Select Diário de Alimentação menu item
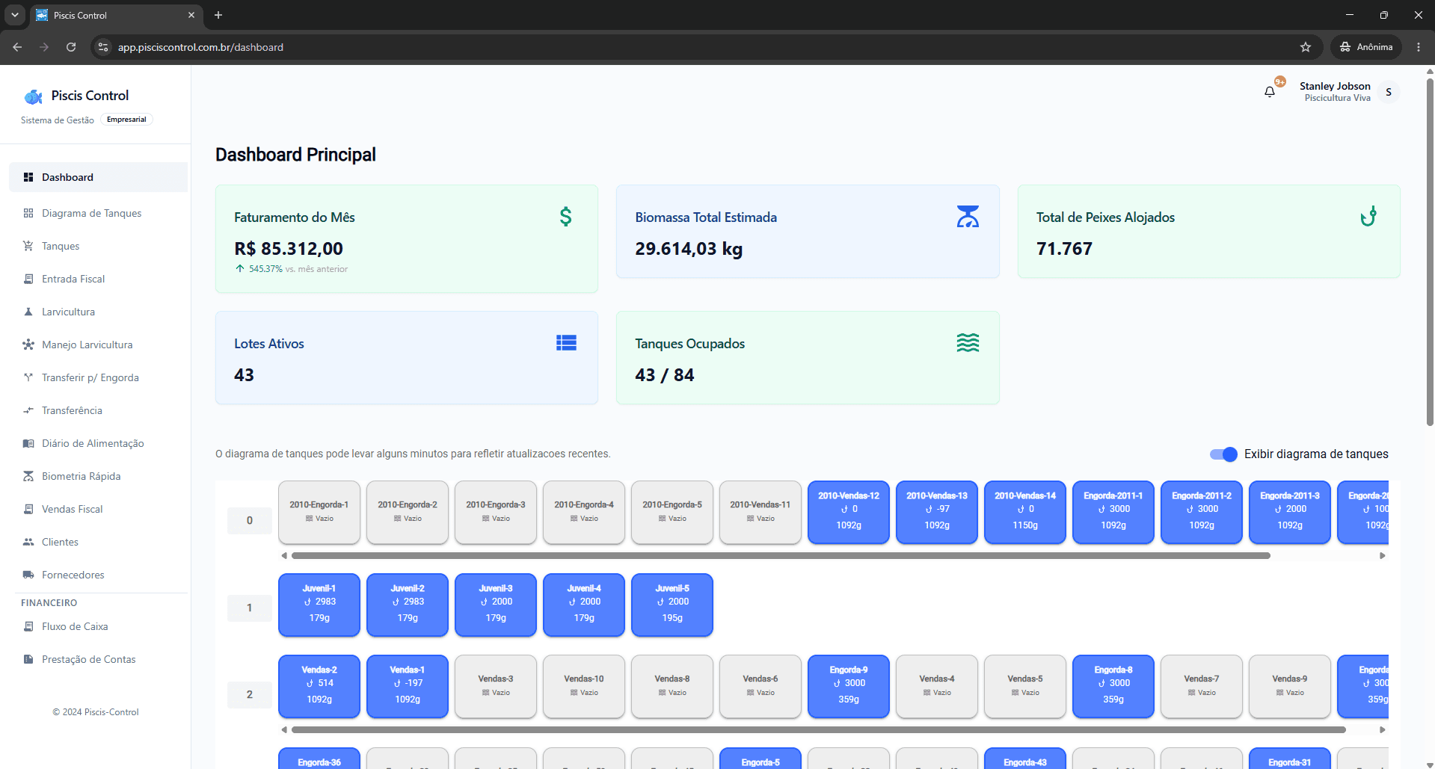The width and height of the screenshot is (1435, 769). pos(98,443)
